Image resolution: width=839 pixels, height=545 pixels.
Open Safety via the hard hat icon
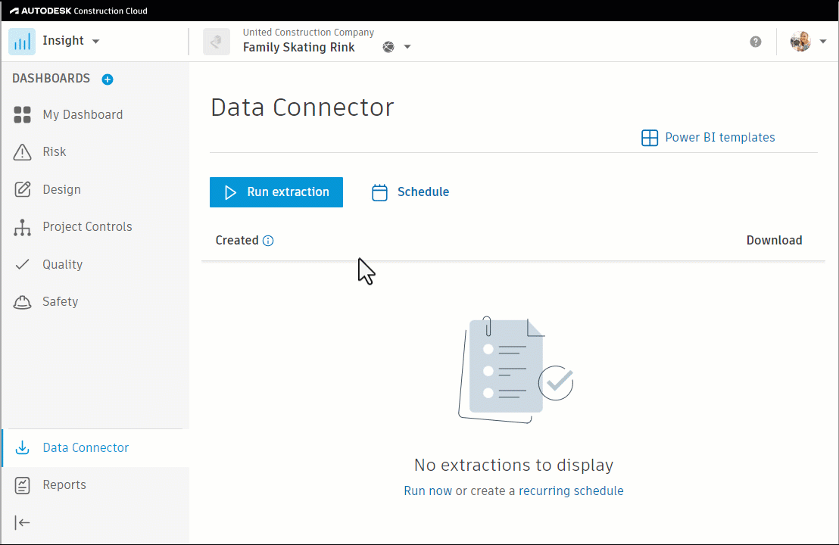[x=22, y=301]
